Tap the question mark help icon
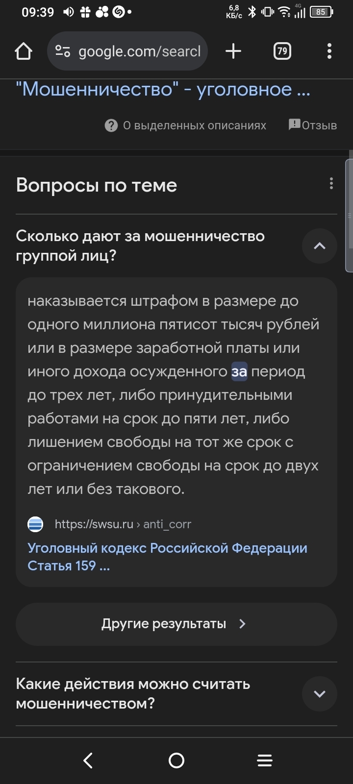This screenshot has height=784, width=353. [111, 126]
